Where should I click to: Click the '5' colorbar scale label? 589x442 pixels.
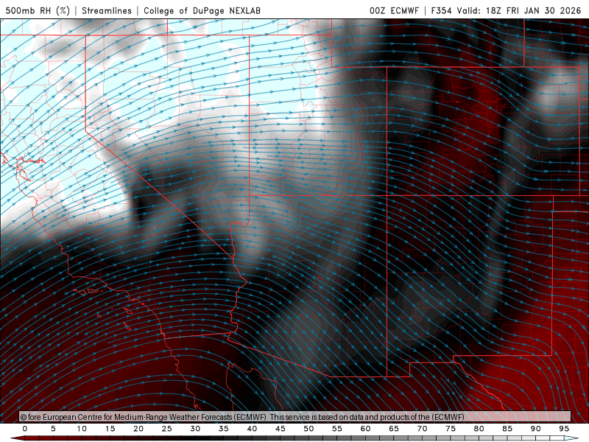(53, 429)
